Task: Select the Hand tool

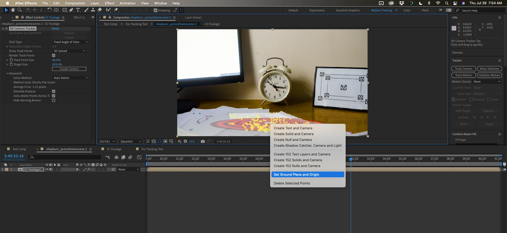Action: click(13, 10)
